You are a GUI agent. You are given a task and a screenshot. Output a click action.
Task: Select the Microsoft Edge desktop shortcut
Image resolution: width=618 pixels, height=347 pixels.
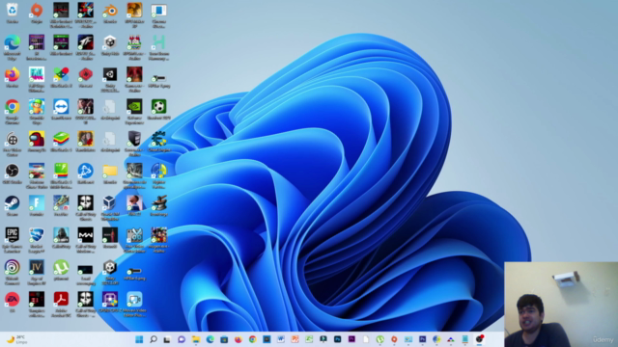coord(13,47)
